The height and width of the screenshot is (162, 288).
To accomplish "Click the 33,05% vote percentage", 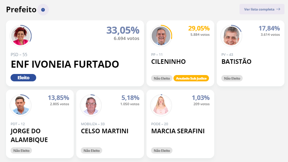I will click(123, 30).
